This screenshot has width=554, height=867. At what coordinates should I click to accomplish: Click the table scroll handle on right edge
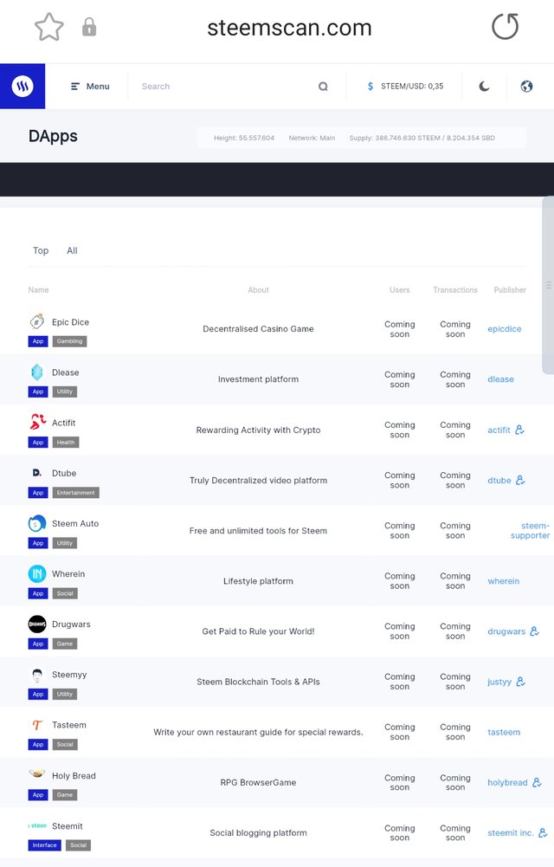point(549,285)
